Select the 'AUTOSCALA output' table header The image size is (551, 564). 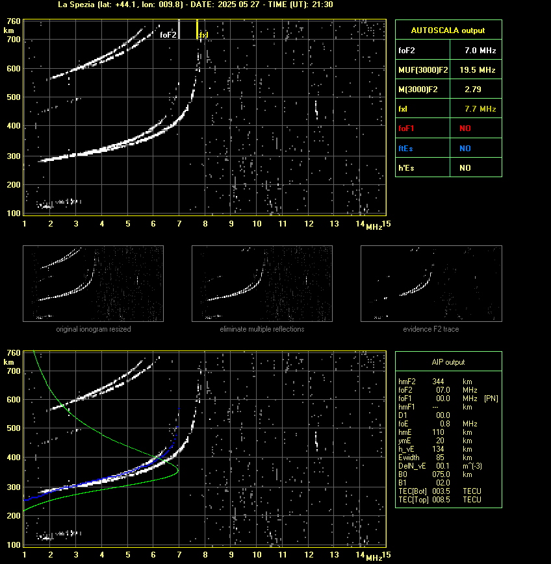point(448,31)
